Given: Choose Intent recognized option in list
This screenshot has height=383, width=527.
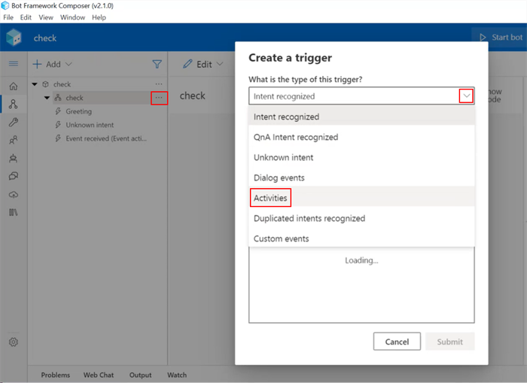Looking at the screenshot, I should 361,117.
